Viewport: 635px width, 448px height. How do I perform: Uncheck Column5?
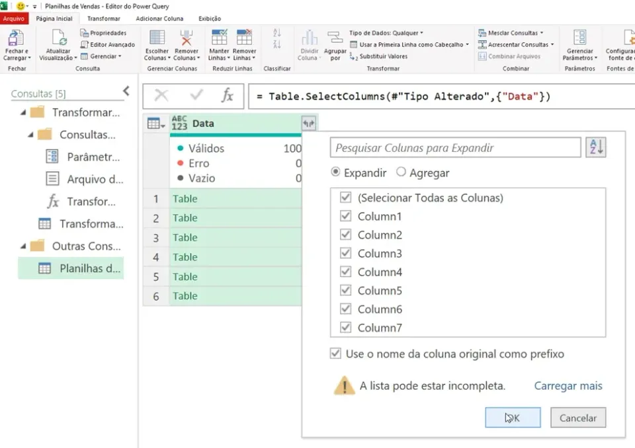[x=345, y=290]
